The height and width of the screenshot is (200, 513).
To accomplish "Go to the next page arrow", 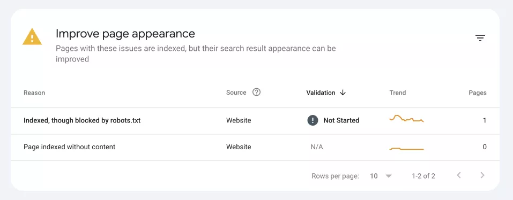I will [482, 175].
